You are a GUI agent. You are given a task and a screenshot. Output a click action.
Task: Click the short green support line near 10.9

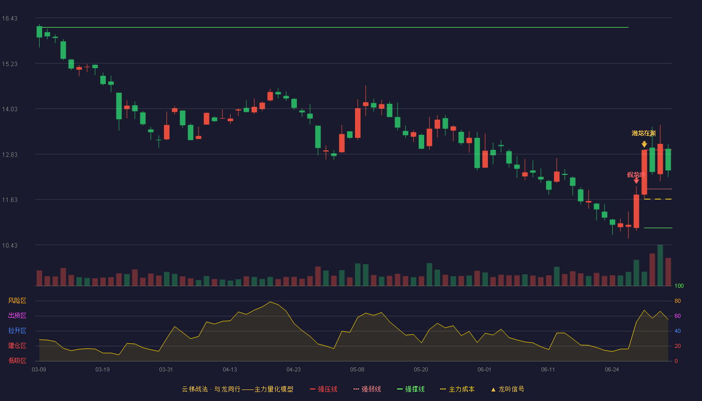click(658, 228)
